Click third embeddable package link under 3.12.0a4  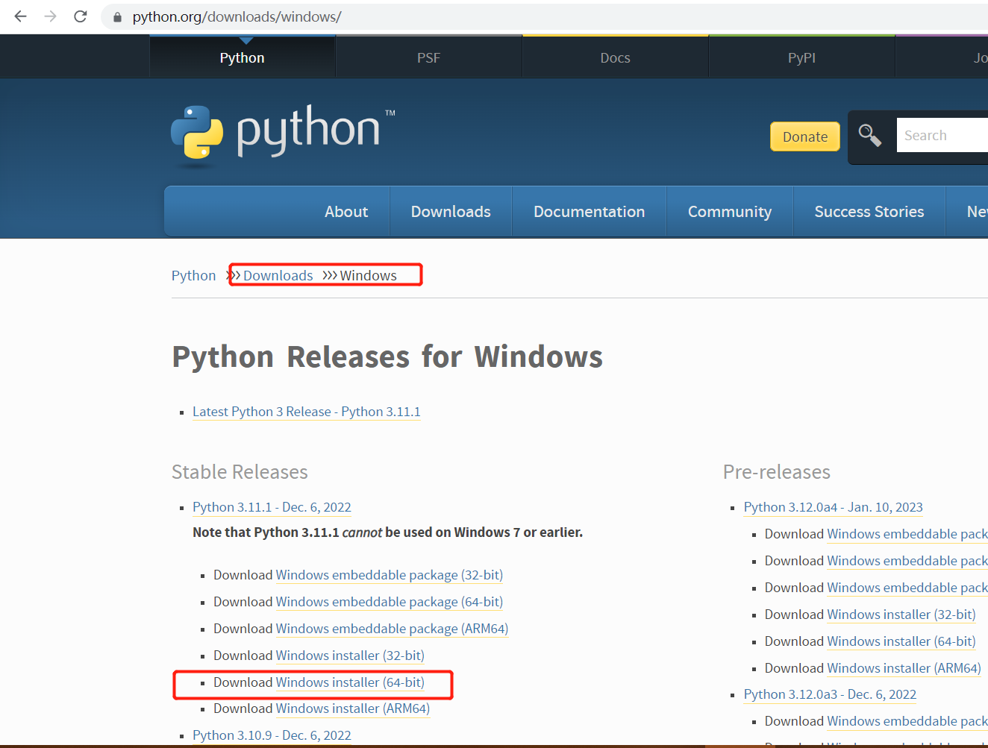pos(907,588)
